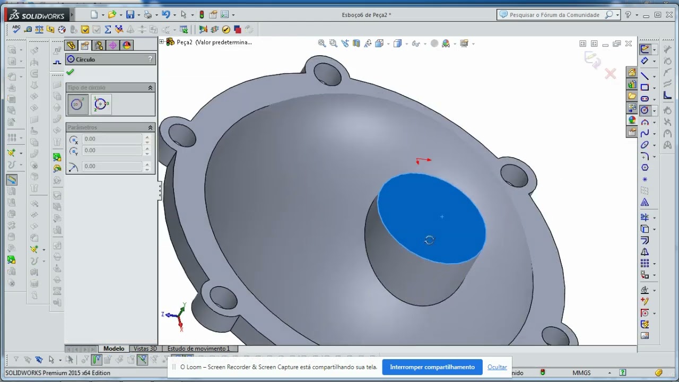Screen dimensions: 679x382
Task: Select the Sketch Fillet tool
Action: tap(645, 157)
